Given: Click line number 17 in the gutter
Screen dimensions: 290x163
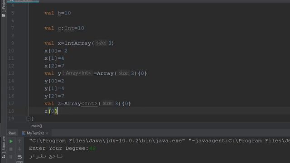Looking at the screenshot, I should (11, 104).
